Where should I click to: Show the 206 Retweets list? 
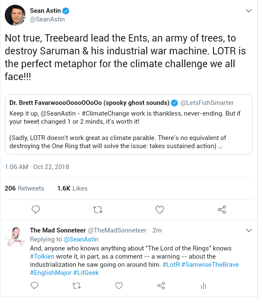click(x=24, y=188)
